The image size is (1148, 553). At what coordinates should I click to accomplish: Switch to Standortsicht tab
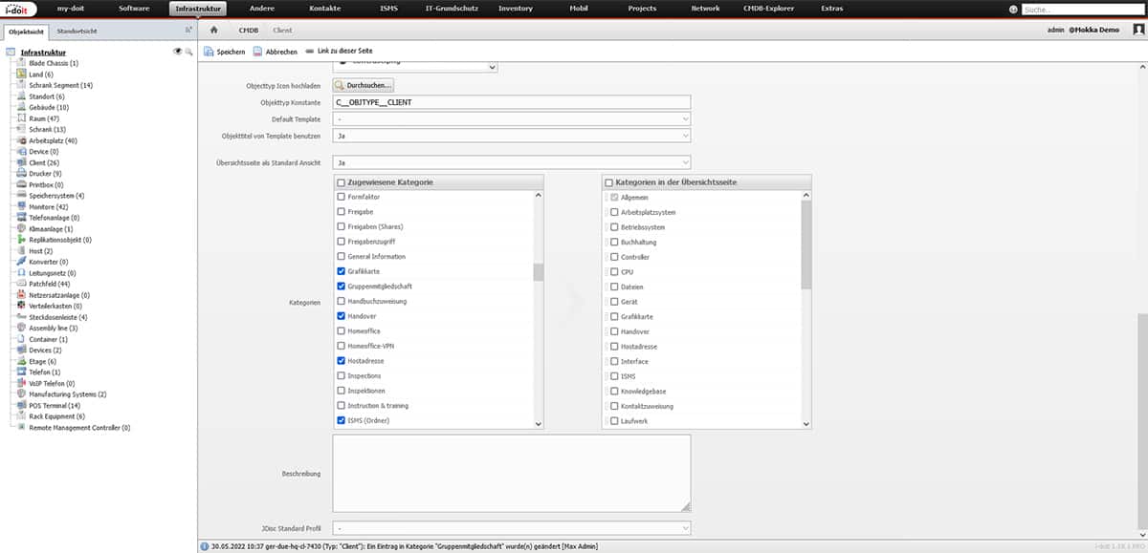[77, 31]
